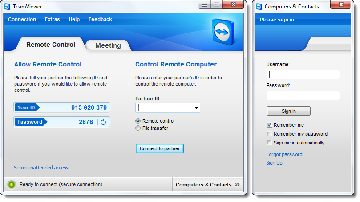Click the TeamViewer logo in the header

pos(222,32)
